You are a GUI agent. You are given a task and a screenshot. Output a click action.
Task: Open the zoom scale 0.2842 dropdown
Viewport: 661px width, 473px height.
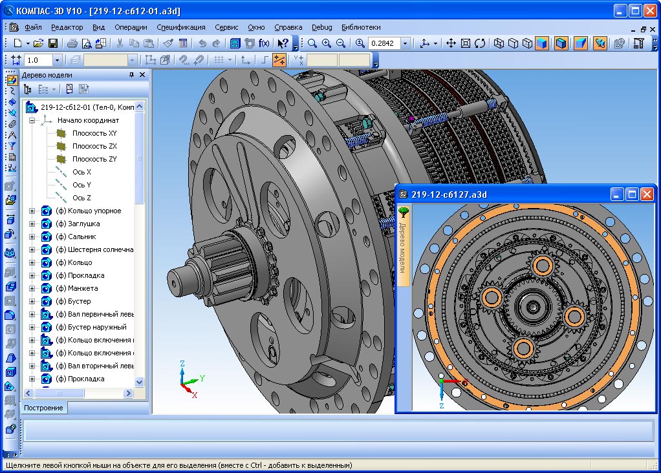click(x=406, y=43)
